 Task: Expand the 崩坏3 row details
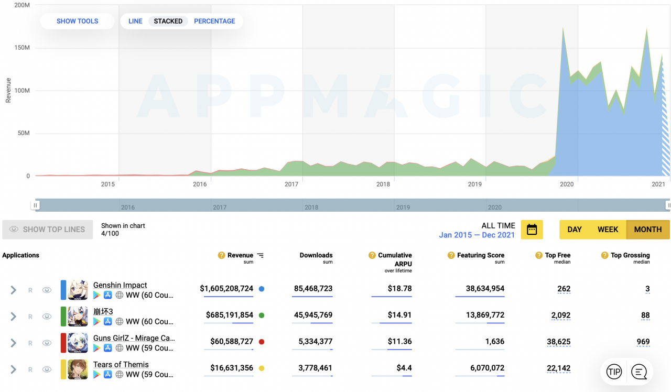pos(14,317)
